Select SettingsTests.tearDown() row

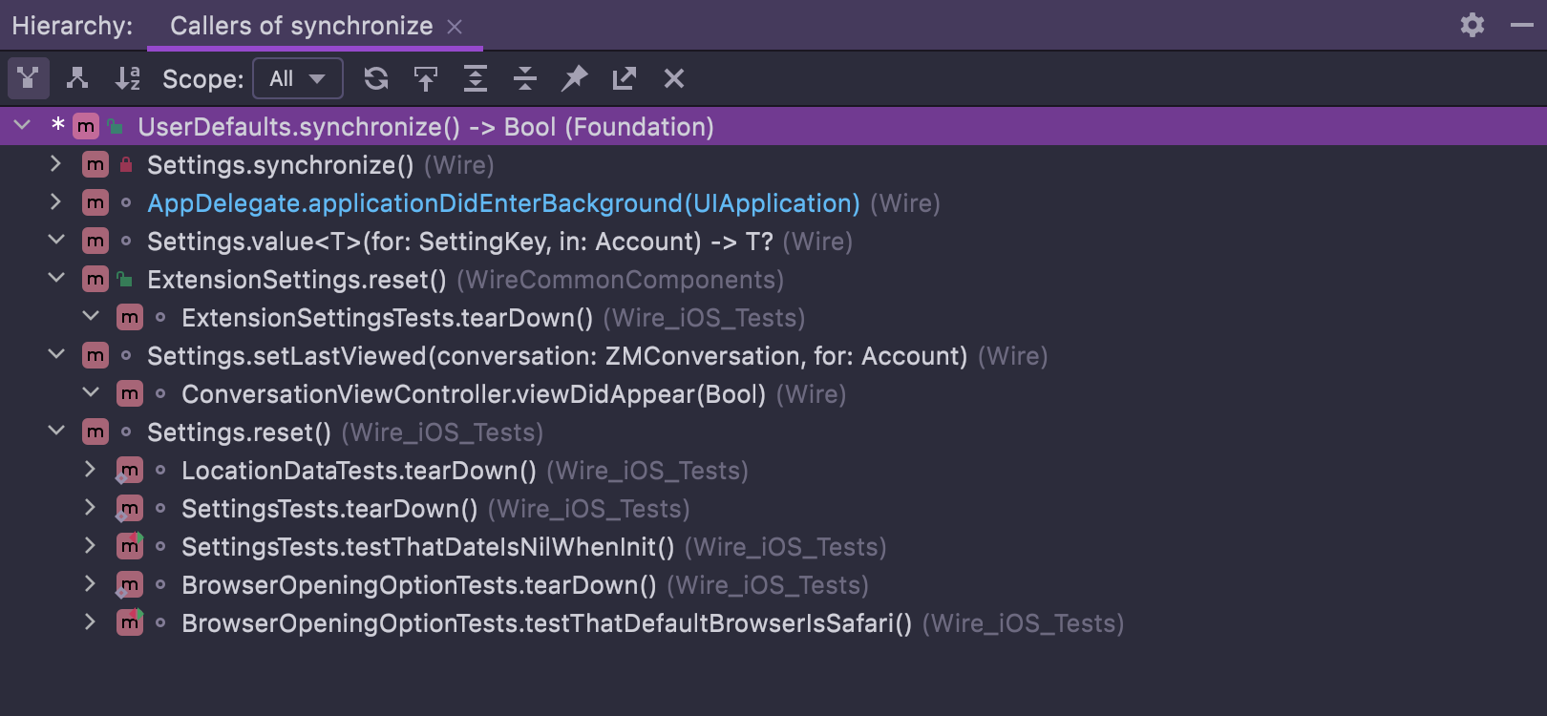coord(773,508)
